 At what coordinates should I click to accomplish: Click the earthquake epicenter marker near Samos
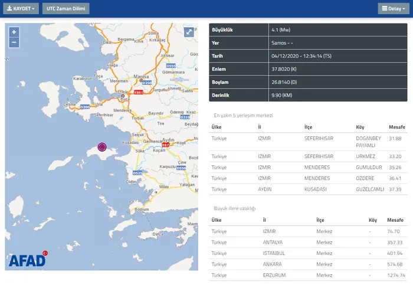pyautogui.click(x=102, y=147)
